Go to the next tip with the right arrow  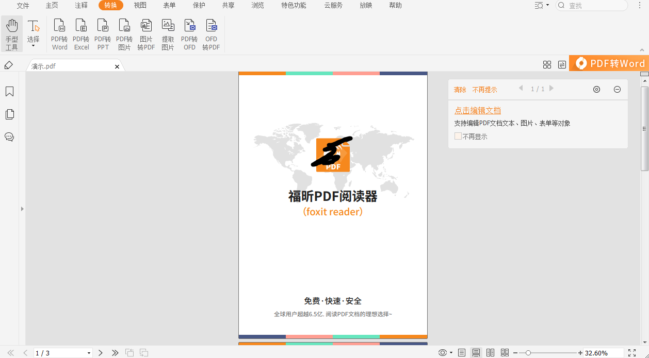click(551, 89)
